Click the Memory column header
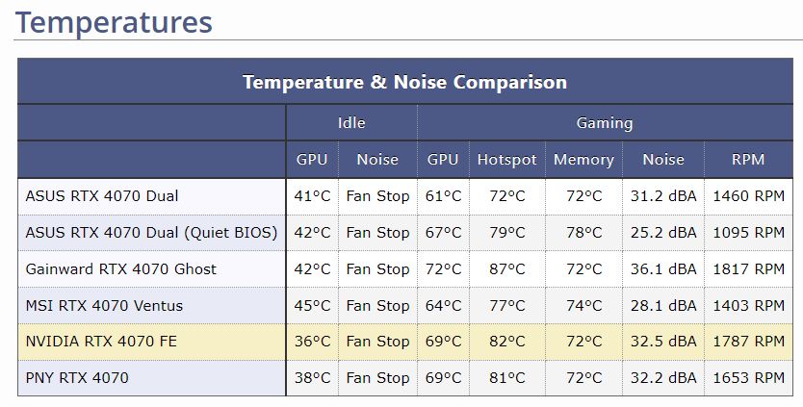 tap(583, 160)
